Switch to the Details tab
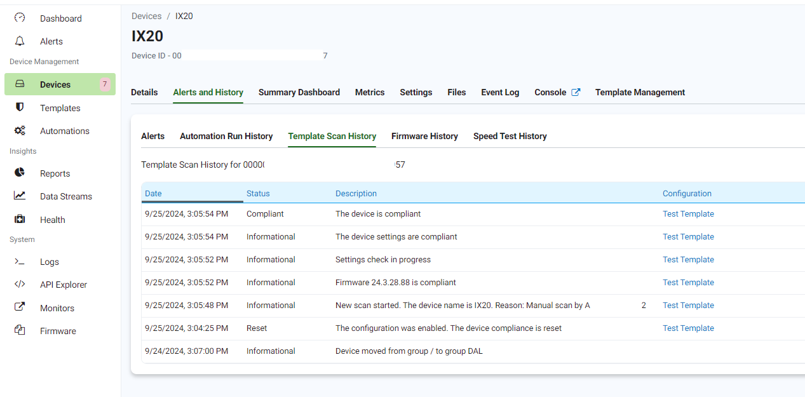 click(x=144, y=92)
